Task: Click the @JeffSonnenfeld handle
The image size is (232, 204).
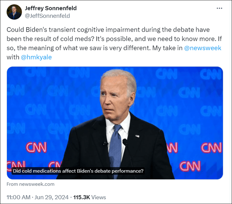Action: click(47, 16)
